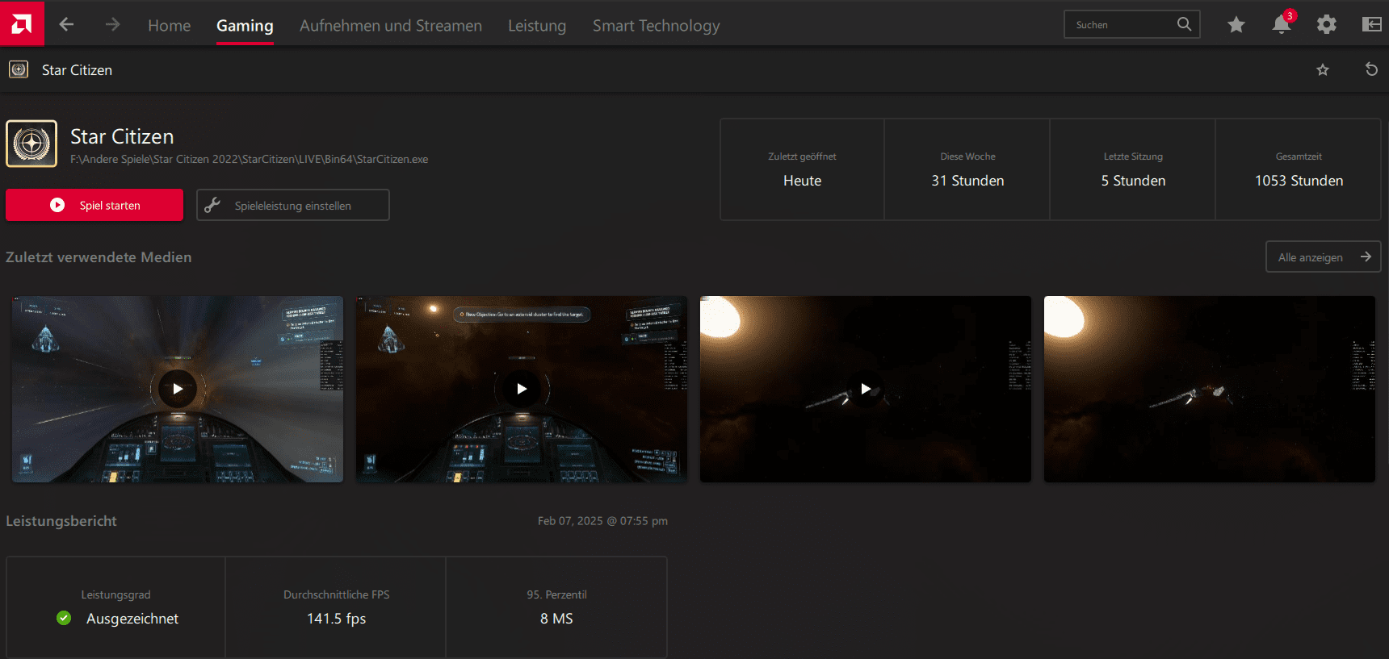Select the Gaming tab

[245, 26]
